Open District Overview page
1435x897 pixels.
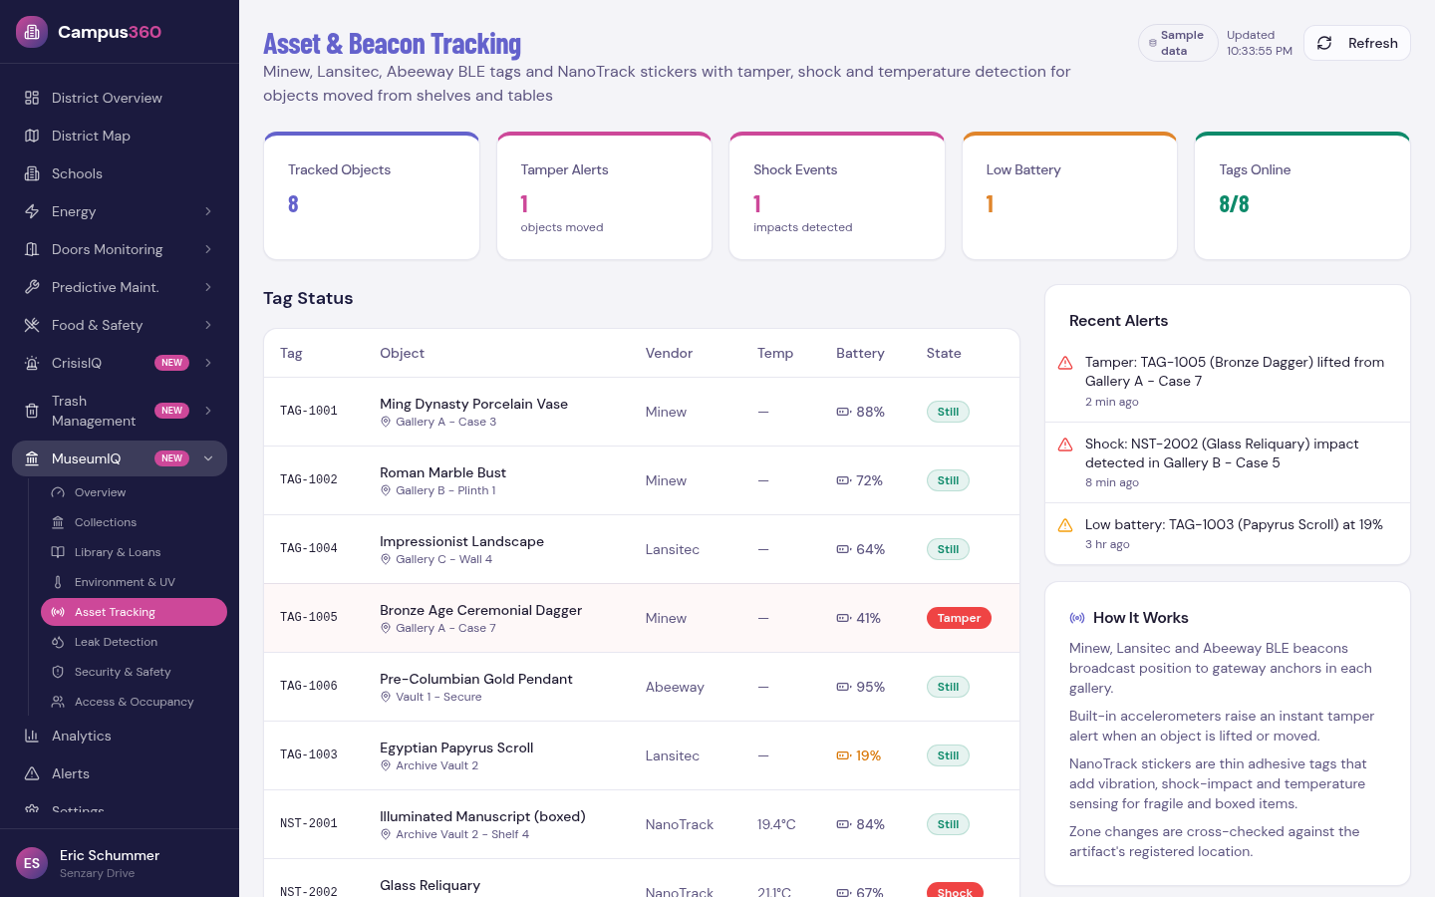click(x=120, y=98)
